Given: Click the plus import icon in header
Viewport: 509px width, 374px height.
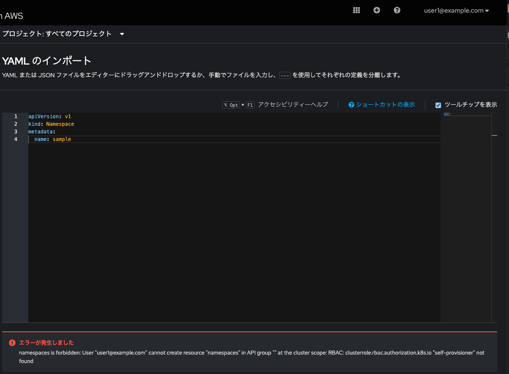Looking at the screenshot, I should [377, 10].
